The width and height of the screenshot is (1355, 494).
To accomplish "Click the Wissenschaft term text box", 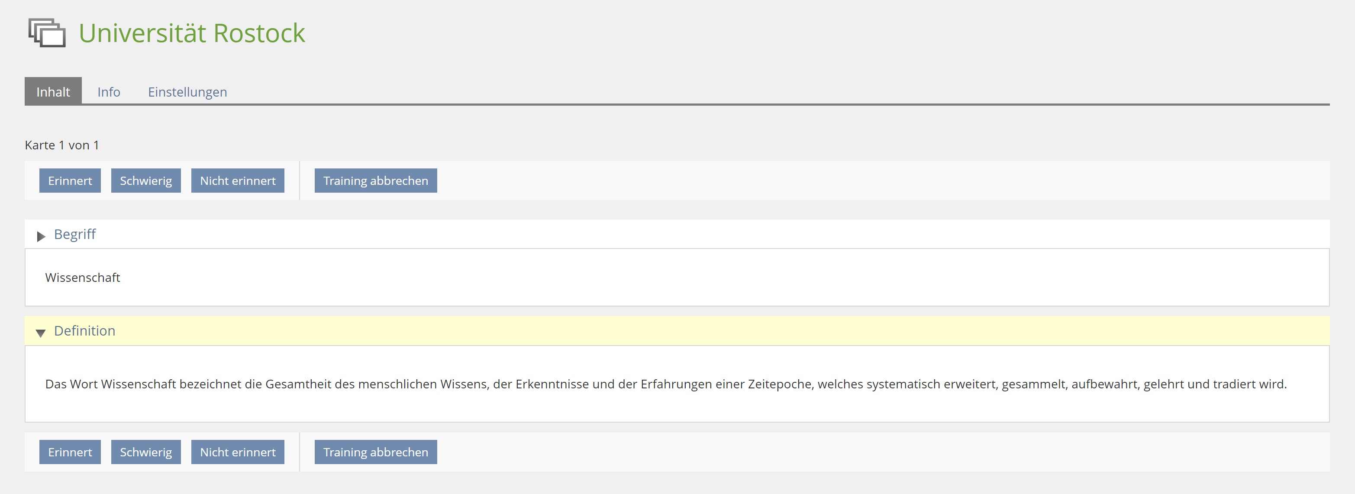I will click(x=677, y=277).
